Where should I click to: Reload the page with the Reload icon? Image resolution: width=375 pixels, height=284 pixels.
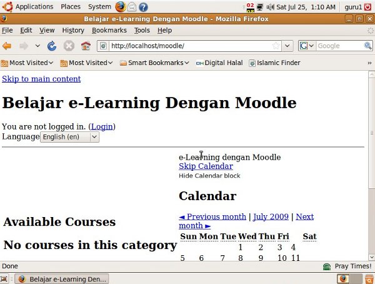tap(52, 46)
